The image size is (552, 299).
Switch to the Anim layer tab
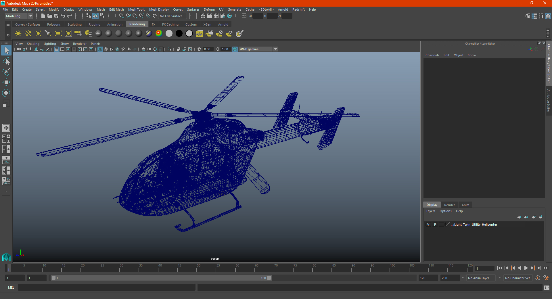pos(465,205)
